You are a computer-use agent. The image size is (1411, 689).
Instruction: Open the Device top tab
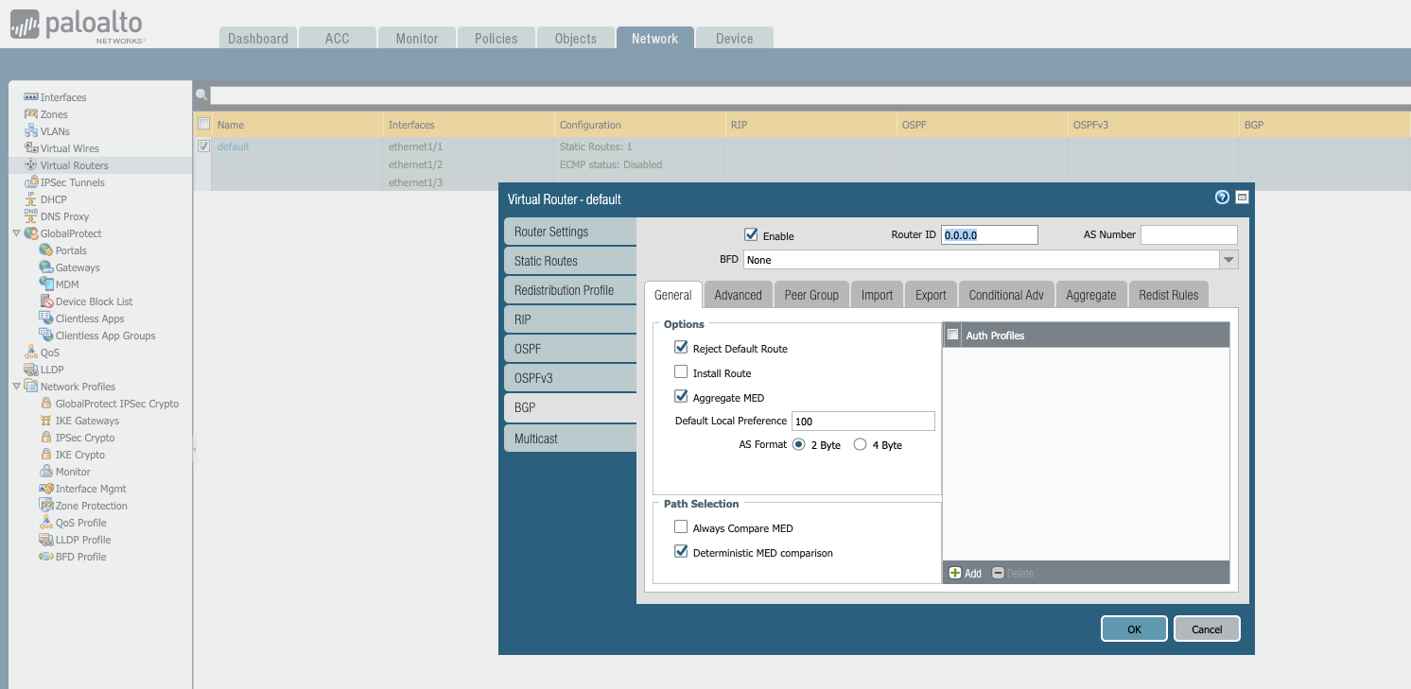(x=734, y=38)
